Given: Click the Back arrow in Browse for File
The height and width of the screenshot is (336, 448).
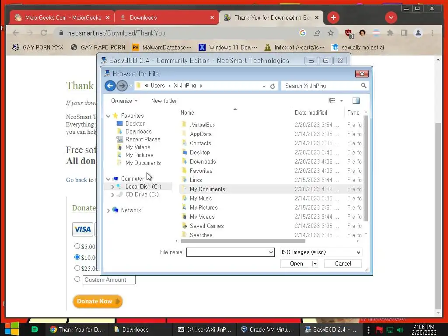Looking at the screenshot, I should click(110, 86).
